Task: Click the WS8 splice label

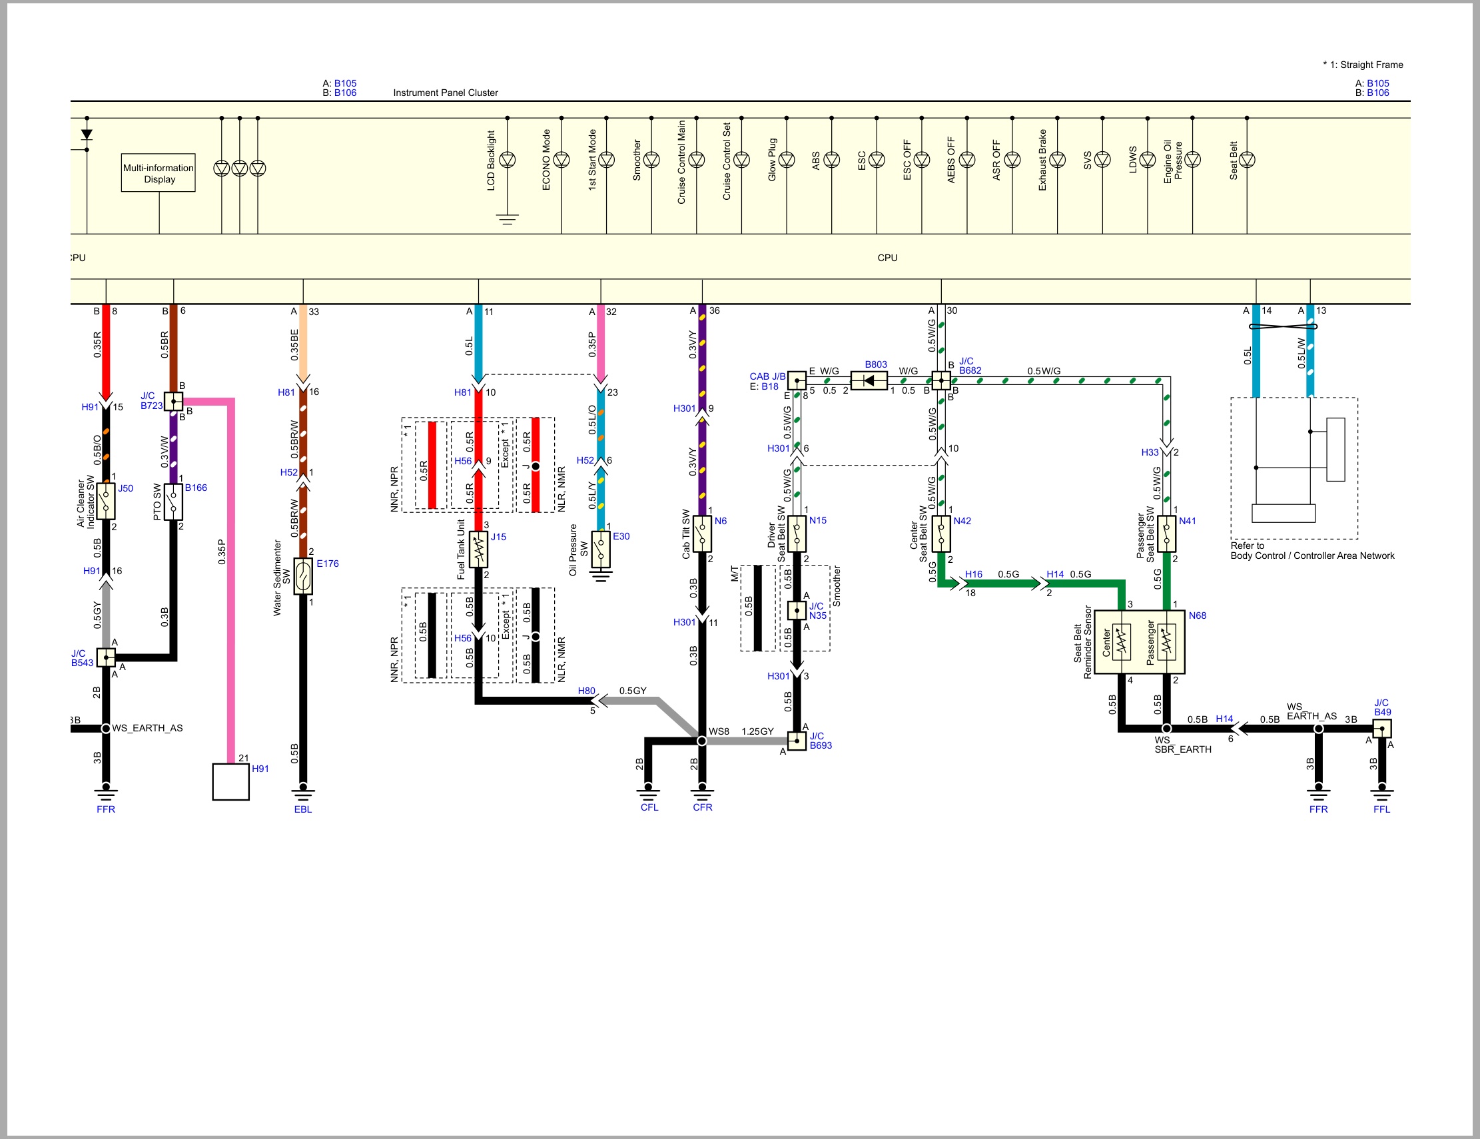Action: (719, 731)
